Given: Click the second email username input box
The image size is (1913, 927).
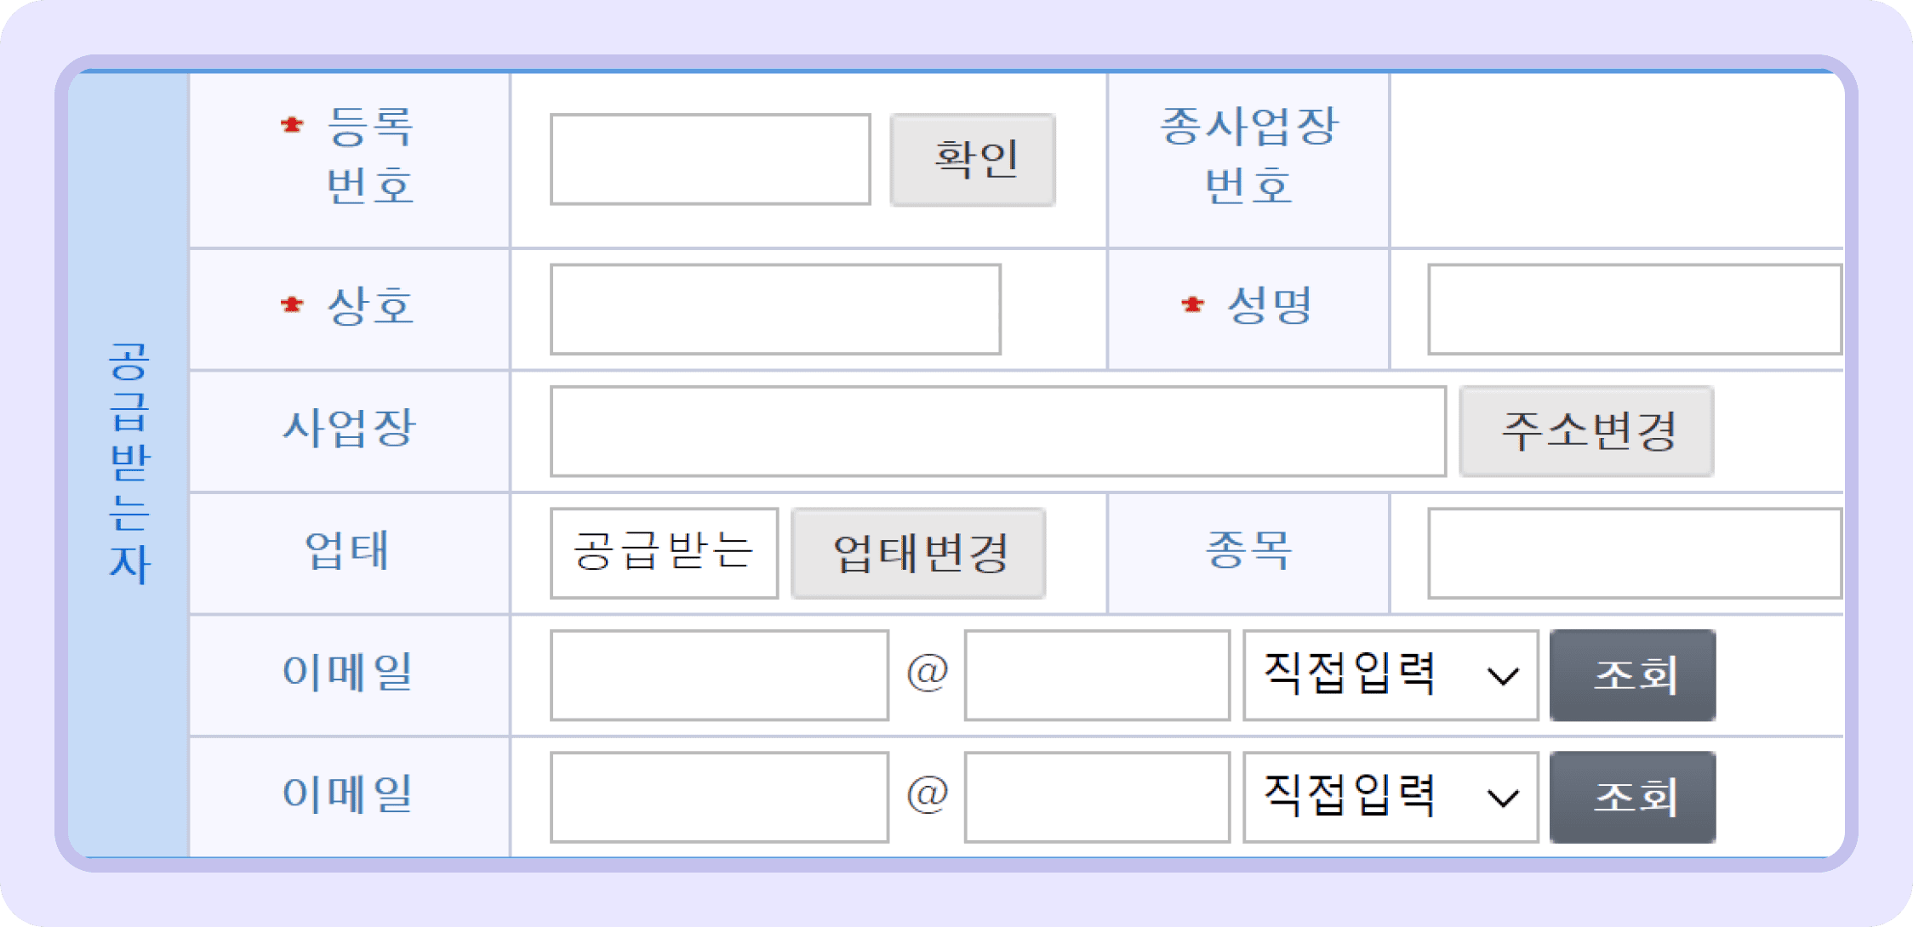Looking at the screenshot, I should pos(719,797).
